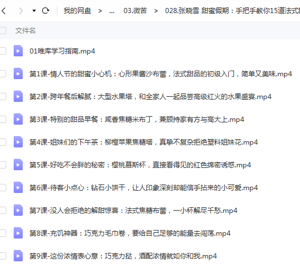This screenshot has width=300, height=267.
Task: Select the checkbox for 第9课 file
Action: tap(3, 256)
